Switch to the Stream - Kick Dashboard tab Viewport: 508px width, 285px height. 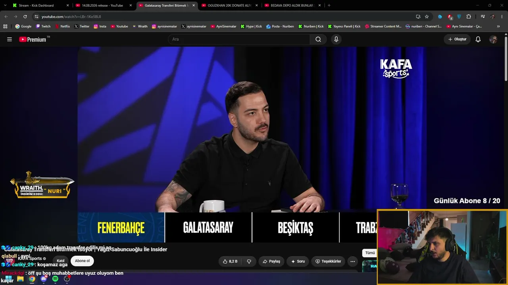[x=41, y=6]
